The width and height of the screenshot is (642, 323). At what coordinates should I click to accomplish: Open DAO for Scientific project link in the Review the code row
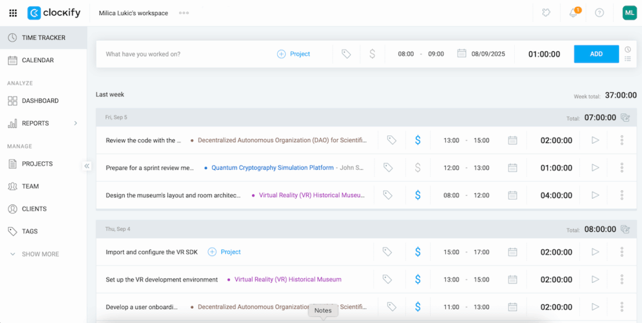coord(282,140)
